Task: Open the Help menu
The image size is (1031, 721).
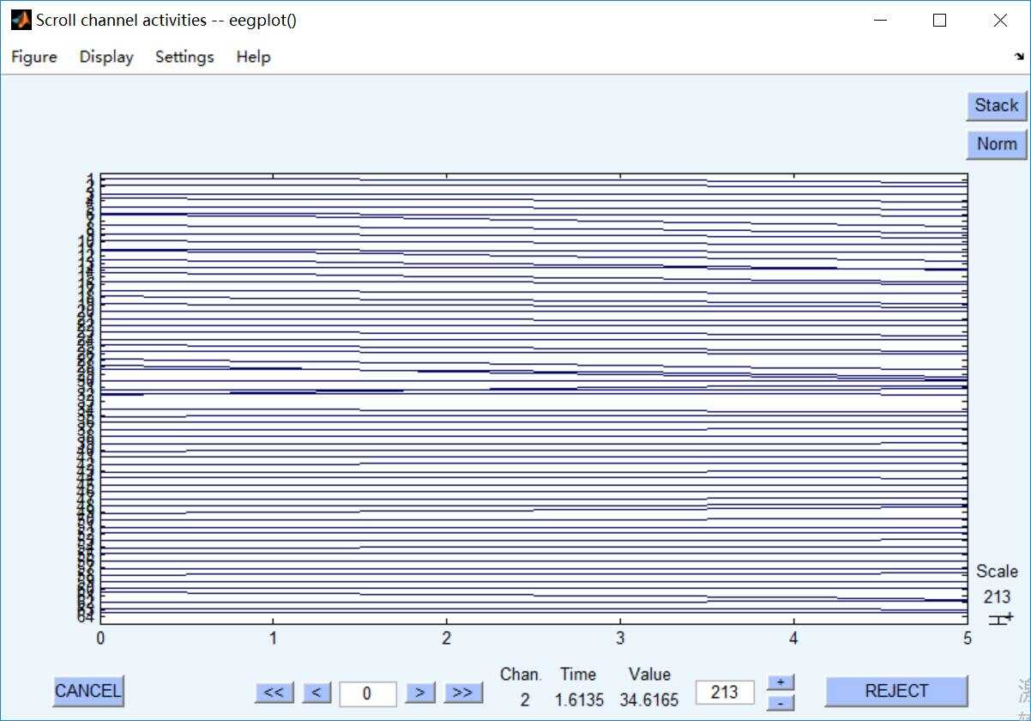Action: click(x=253, y=57)
